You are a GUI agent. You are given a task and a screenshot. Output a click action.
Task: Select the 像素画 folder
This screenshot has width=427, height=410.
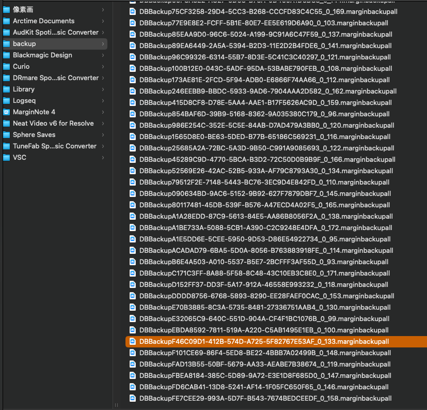[23, 10]
